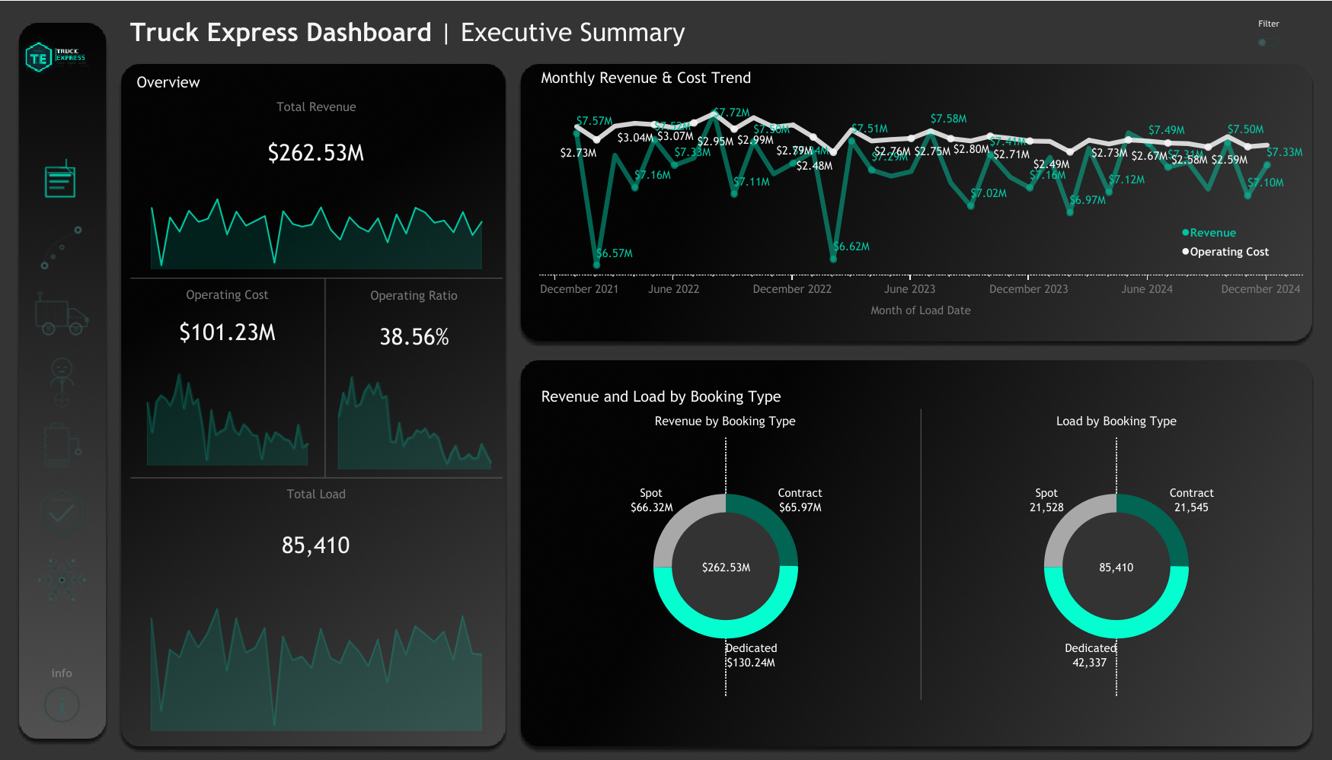Click the December 2022 axis label

(x=792, y=289)
